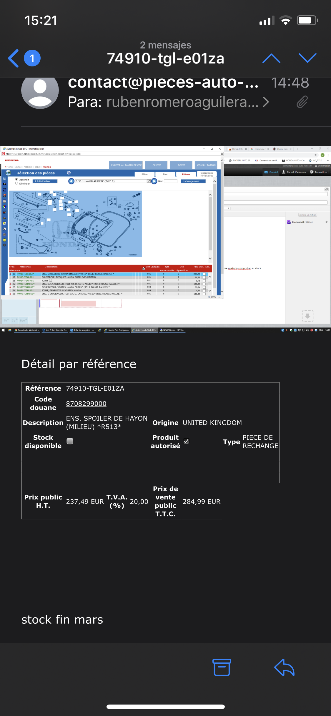This screenshot has height=716, width=331.
Task: Click the Réinitialiser button
Action: pos(45,181)
